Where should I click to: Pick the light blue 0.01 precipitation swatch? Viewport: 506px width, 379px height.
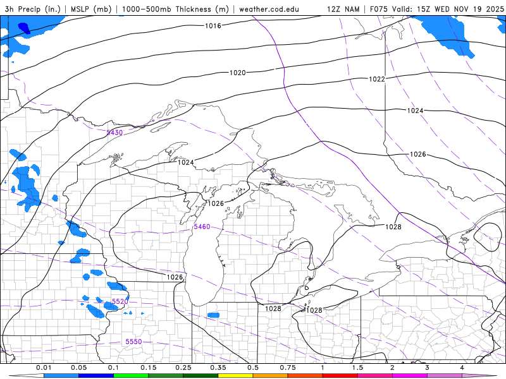point(61,376)
